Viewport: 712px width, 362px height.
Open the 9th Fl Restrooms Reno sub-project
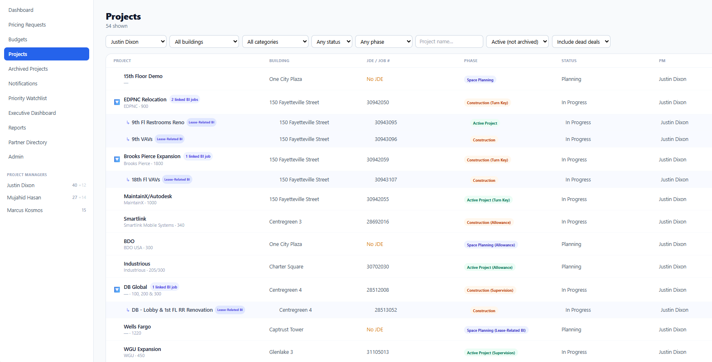[x=158, y=122]
